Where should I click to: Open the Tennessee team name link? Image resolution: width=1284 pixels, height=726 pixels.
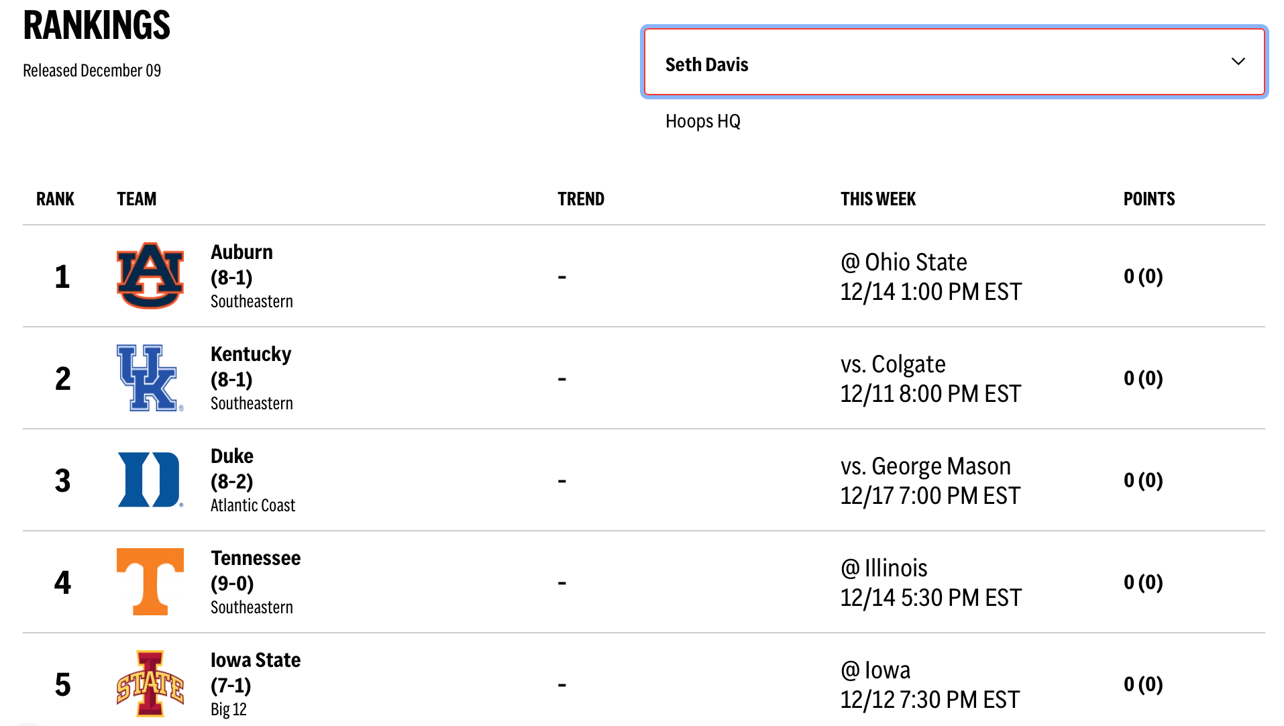coord(255,558)
